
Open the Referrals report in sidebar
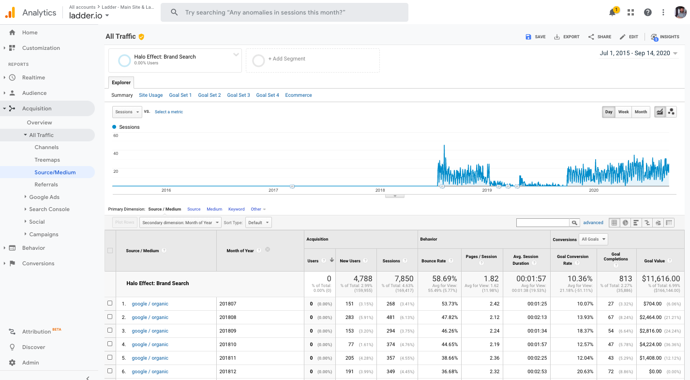(x=46, y=184)
